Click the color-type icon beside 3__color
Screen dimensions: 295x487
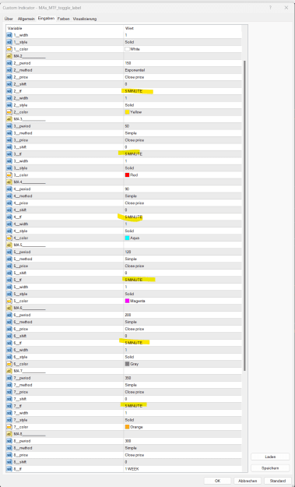pyautogui.click(x=9, y=175)
